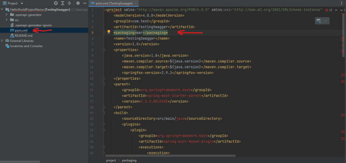Click the yellow lightbulb intention icon
The height and width of the screenshot is (163, 346).
(109, 32)
